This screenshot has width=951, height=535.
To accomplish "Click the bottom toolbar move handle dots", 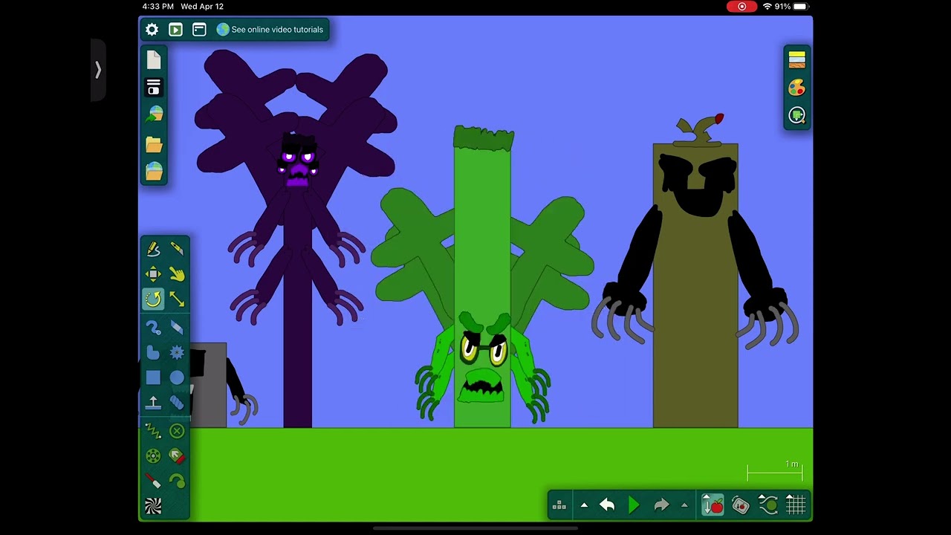I will 559,505.
